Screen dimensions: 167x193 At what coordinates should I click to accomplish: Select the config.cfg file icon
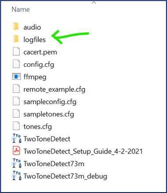point(16,64)
